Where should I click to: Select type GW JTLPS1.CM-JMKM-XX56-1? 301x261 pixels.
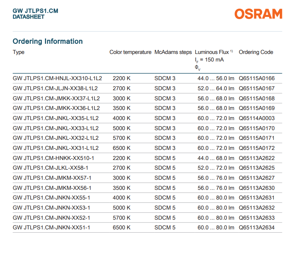tap(52, 188)
